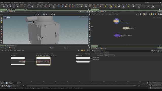Click the gear icon in parameter pane
The width and height of the screenshot is (162, 91).
click(x=152, y=51)
